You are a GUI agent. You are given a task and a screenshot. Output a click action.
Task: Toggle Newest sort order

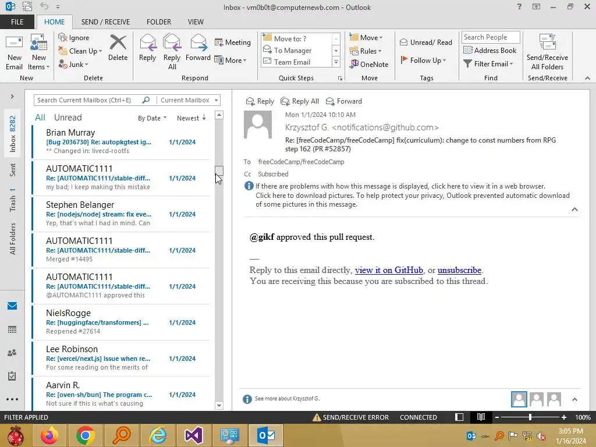(191, 118)
